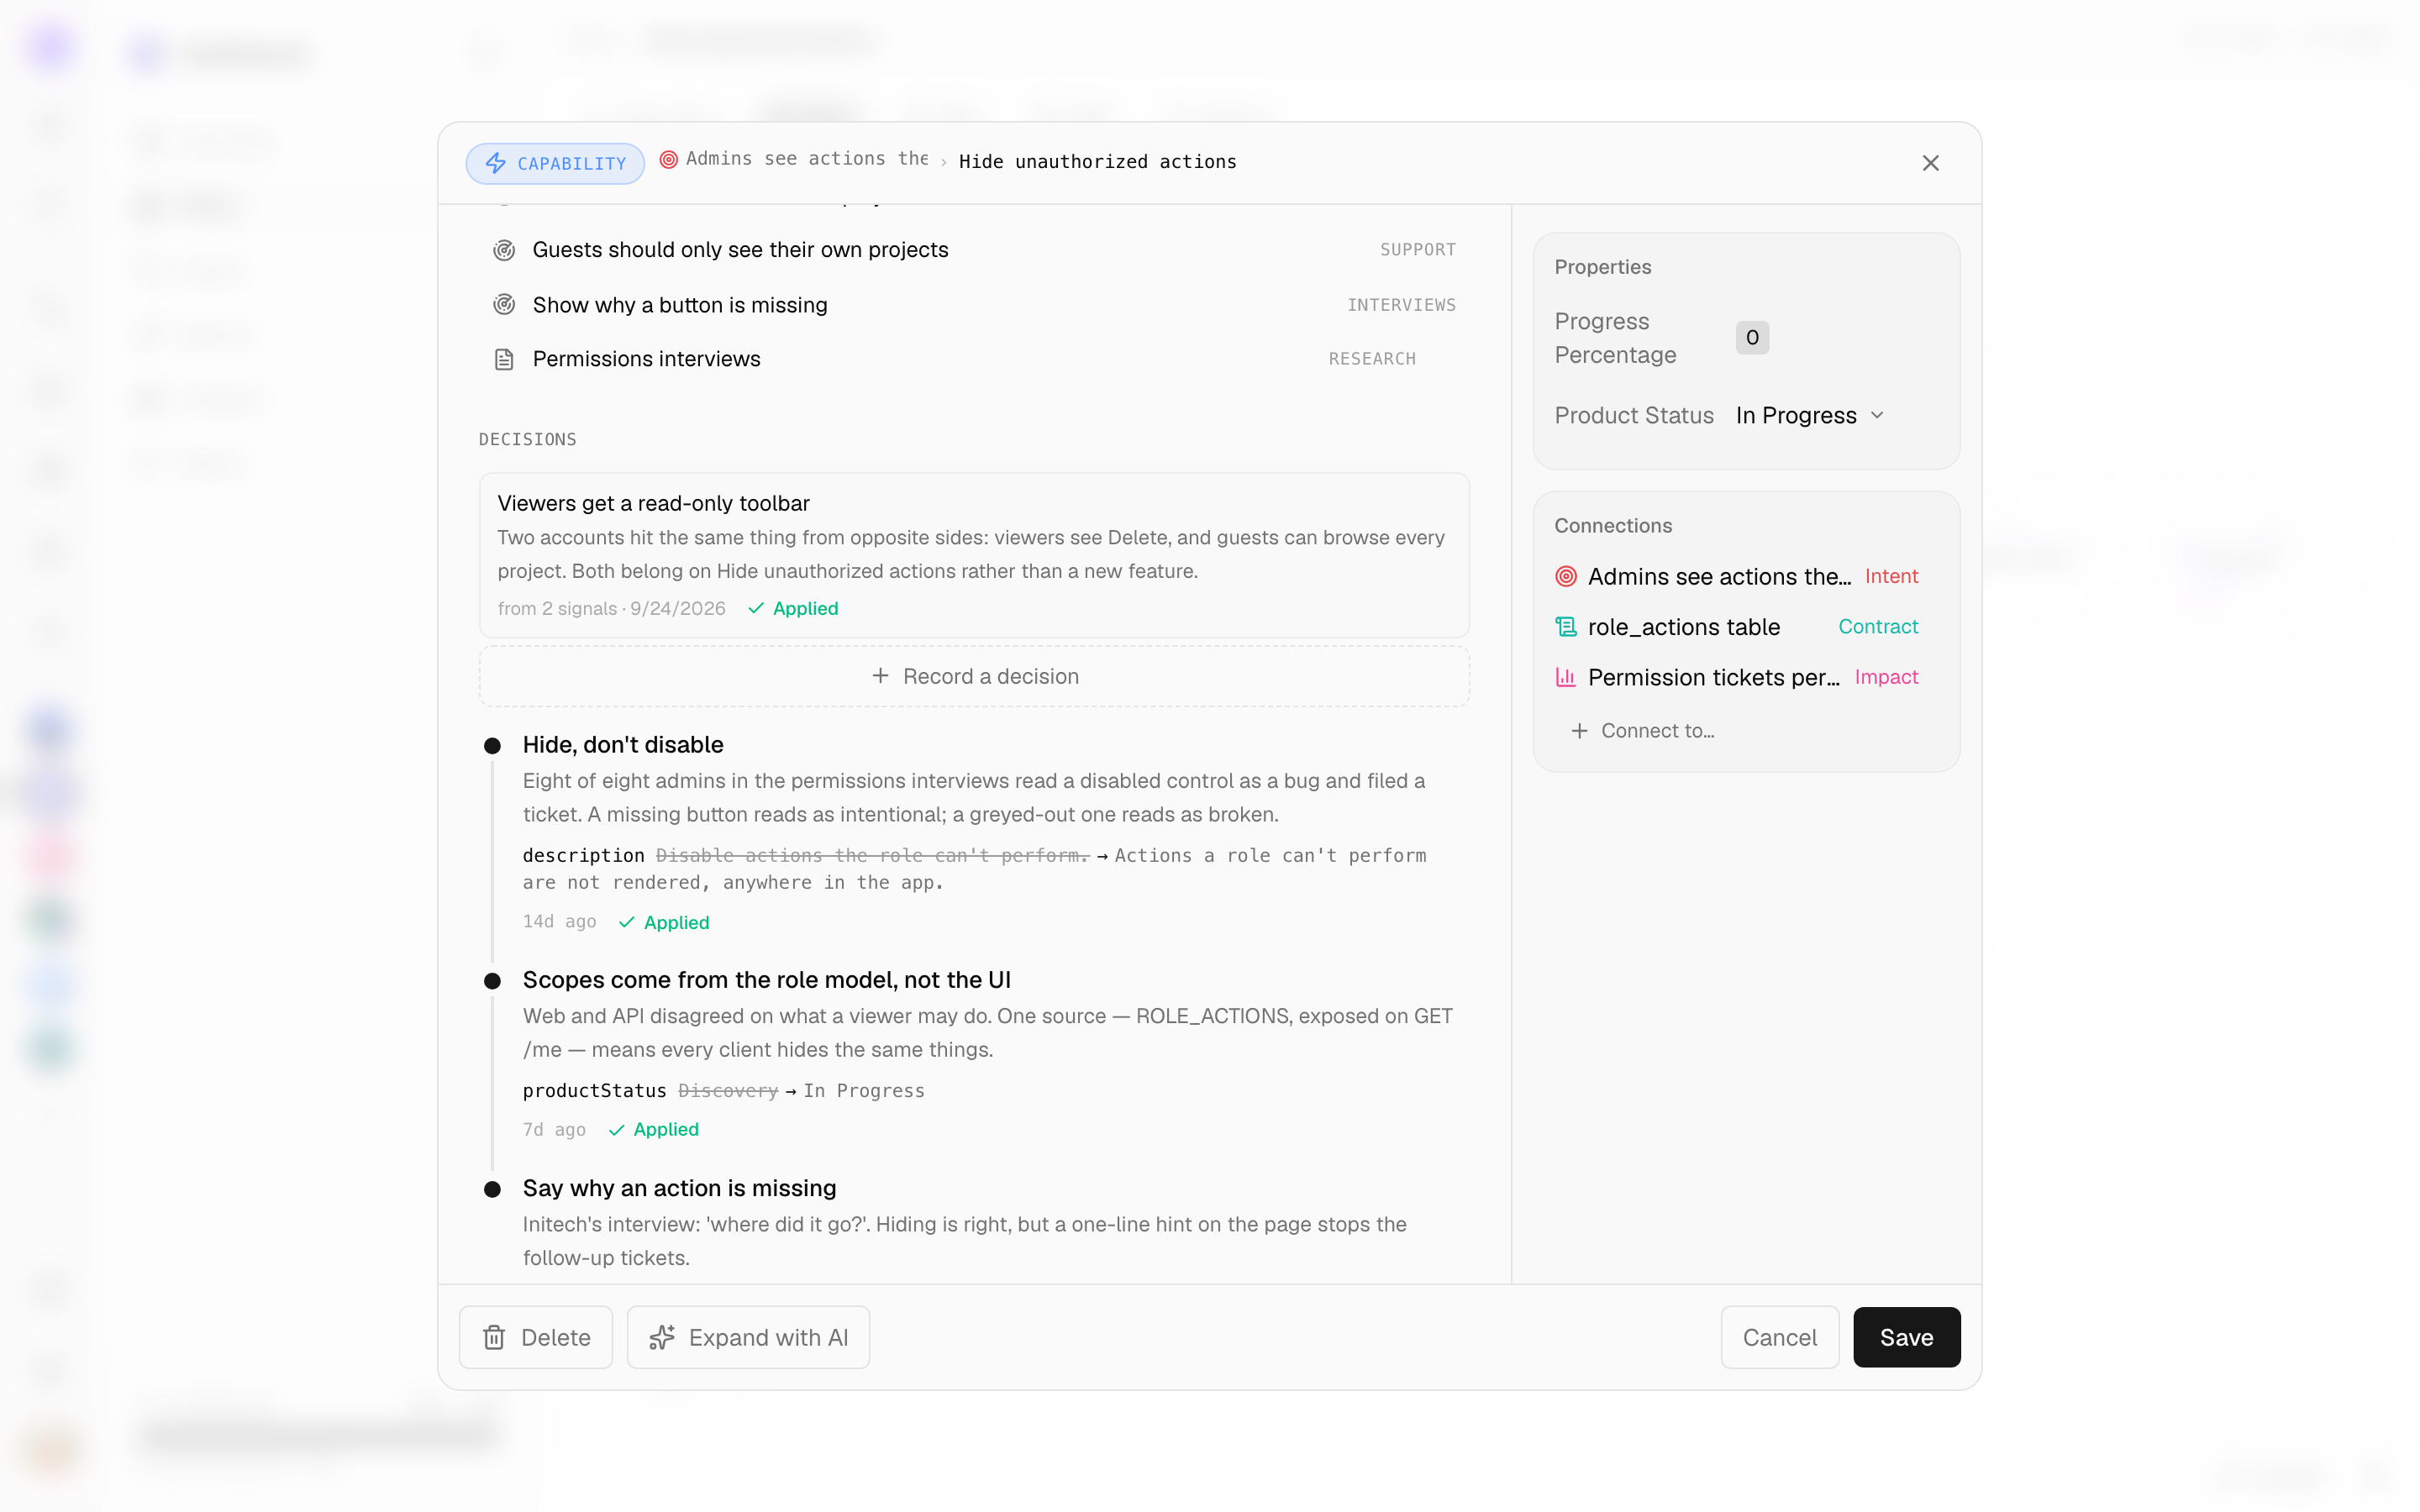Open the role_actions table connection
This screenshot has width=2420, height=1512.
point(1737,627)
